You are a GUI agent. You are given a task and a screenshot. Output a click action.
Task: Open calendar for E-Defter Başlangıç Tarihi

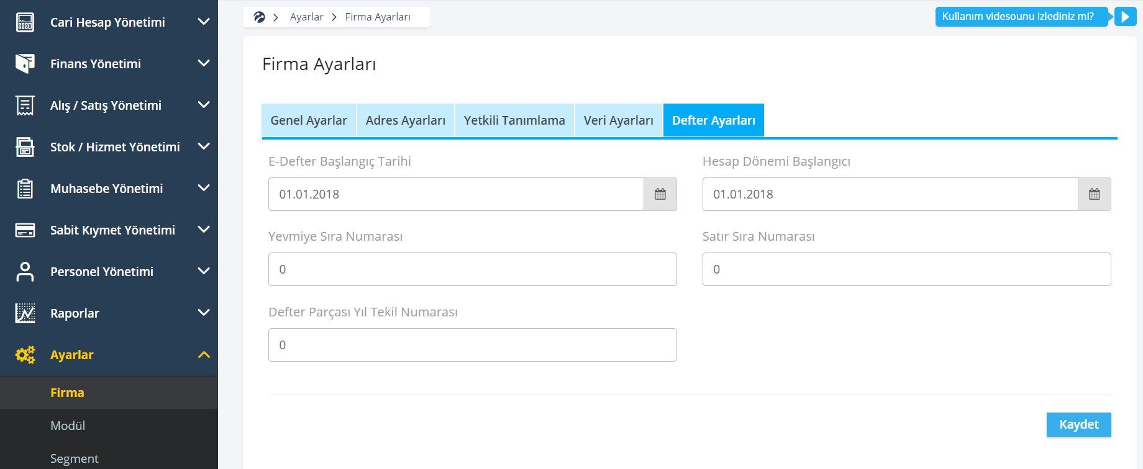660,194
